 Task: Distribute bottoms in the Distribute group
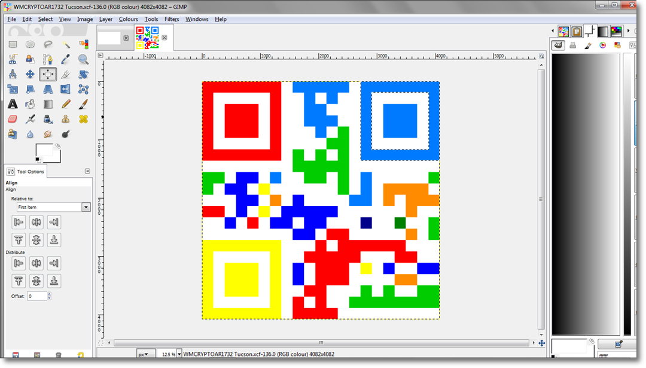[54, 281]
